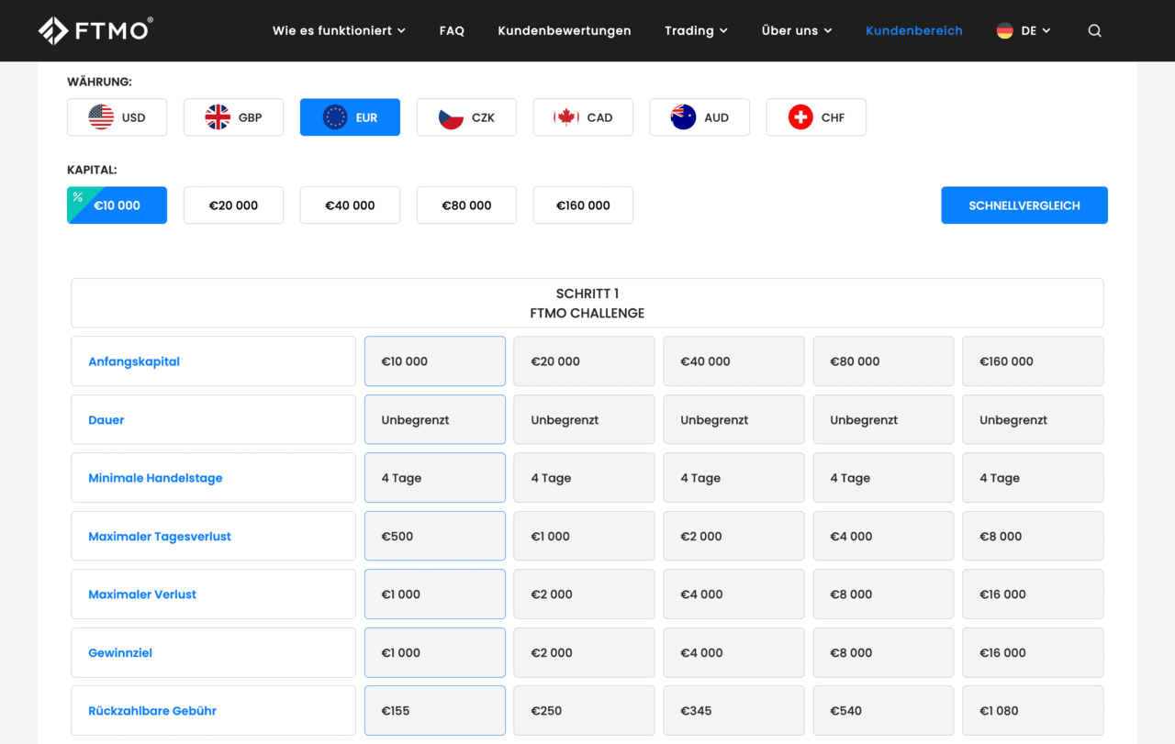Click the US flag icon
The width and height of the screenshot is (1175, 744).
[101, 117]
